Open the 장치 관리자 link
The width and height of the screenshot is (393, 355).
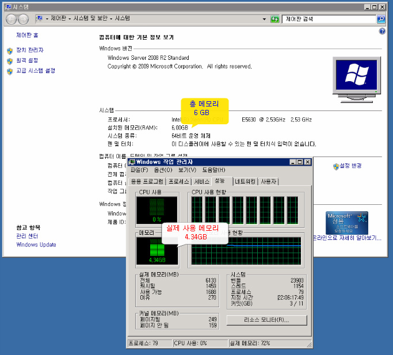click(x=30, y=50)
